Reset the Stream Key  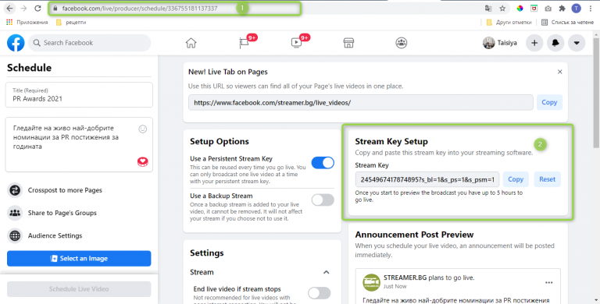(547, 179)
